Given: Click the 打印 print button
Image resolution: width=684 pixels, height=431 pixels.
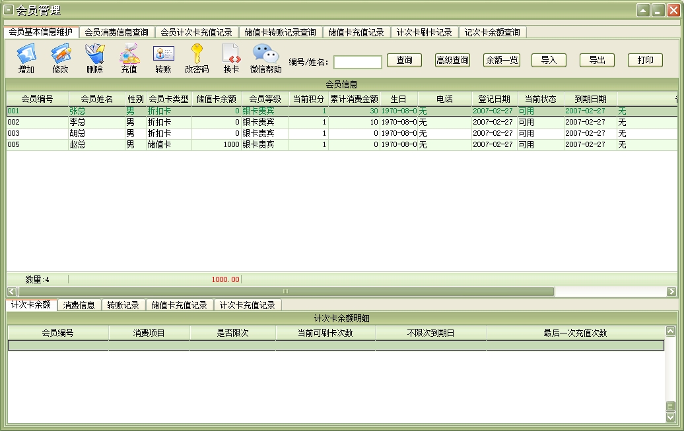Looking at the screenshot, I should tap(645, 60).
